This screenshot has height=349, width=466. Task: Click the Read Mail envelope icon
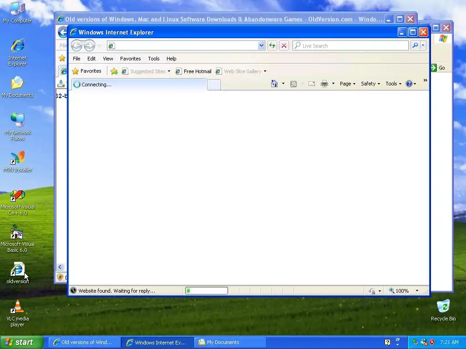pyautogui.click(x=311, y=84)
